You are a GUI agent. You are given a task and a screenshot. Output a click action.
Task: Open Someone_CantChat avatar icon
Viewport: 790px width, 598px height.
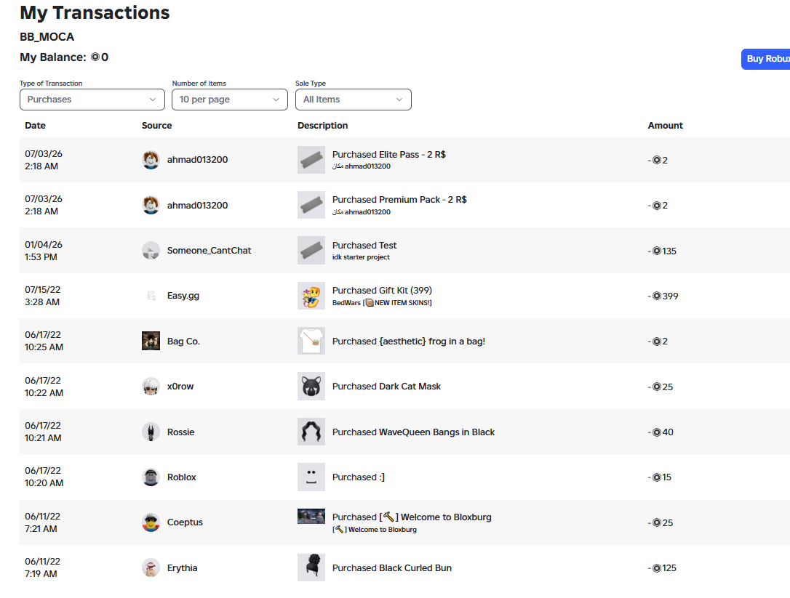point(151,251)
